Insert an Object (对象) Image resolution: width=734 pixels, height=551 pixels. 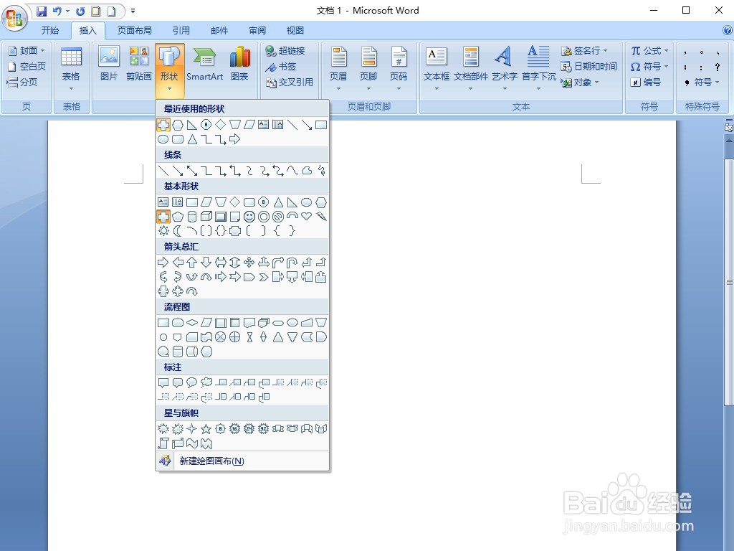click(579, 83)
